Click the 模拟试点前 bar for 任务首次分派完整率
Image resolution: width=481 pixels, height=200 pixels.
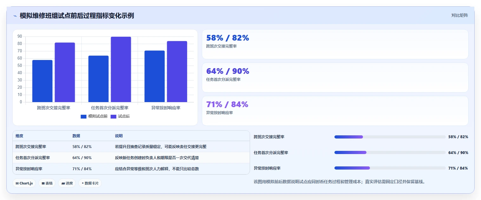tap(98, 79)
